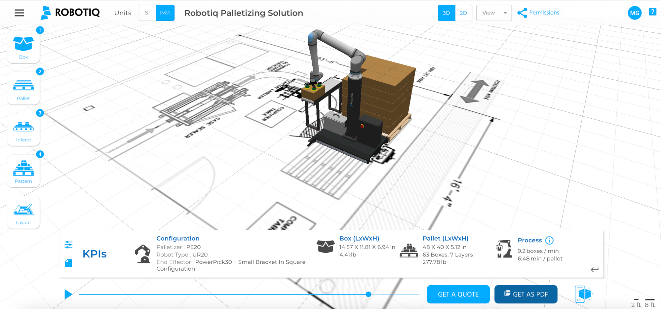Screen dimensions: 661x309
Task: Open the MG user account avatar
Action: click(635, 13)
